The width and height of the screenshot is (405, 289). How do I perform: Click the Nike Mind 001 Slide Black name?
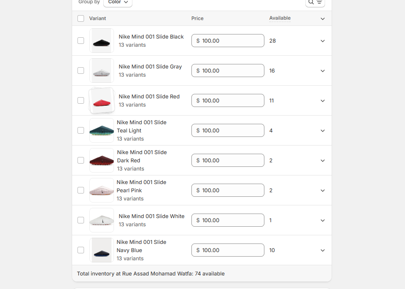pos(151,36)
